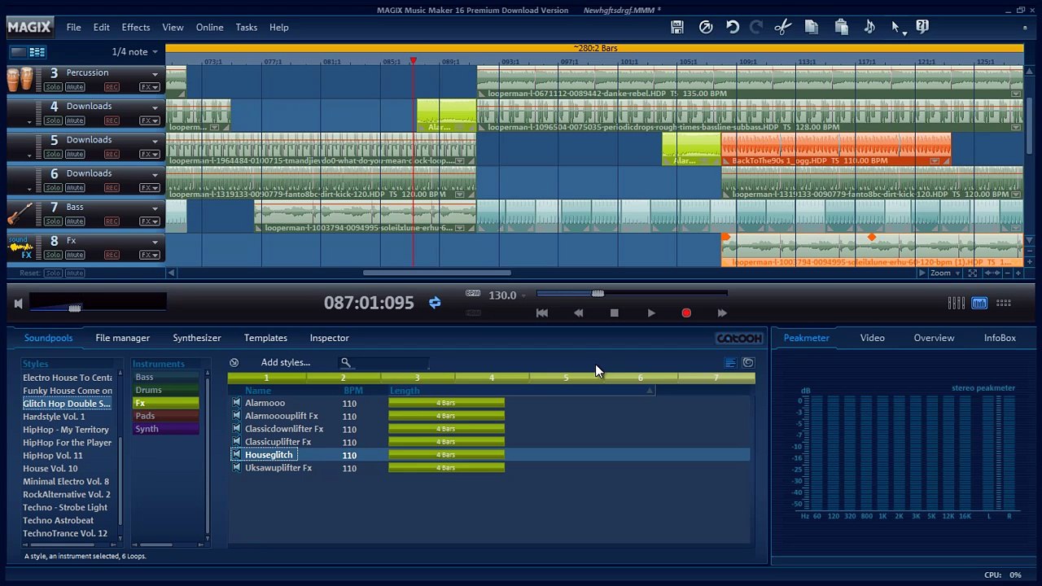Open track 3 Percussion FX dropdown
The height and width of the screenshot is (586, 1042).
[150, 87]
